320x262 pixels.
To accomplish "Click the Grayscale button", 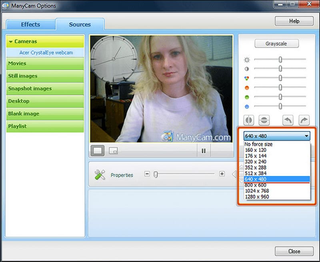I will (276, 43).
